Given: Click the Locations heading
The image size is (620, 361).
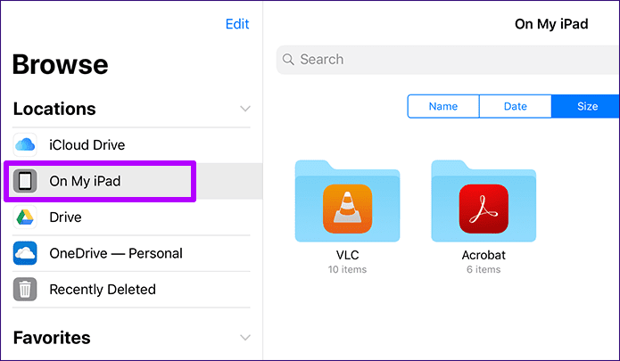Looking at the screenshot, I should pos(54,109).
